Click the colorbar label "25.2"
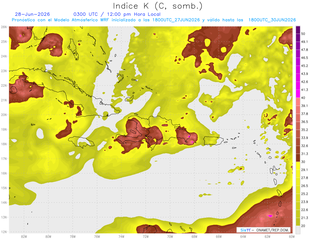 (x=304, y=194)
